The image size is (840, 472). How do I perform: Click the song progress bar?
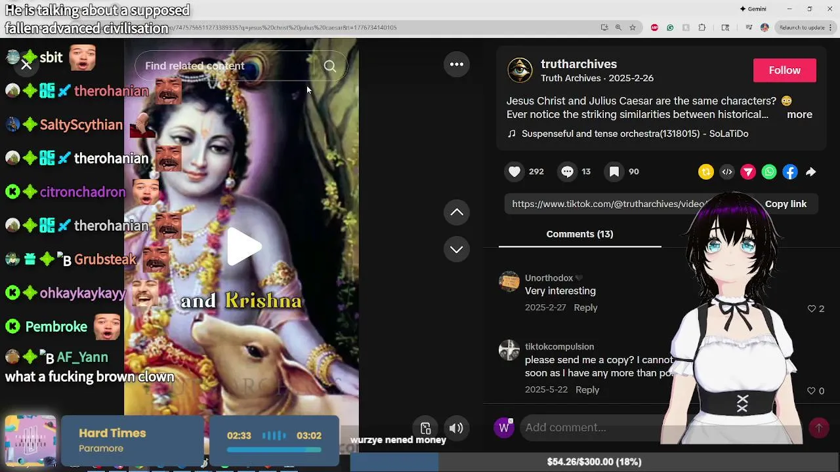(274, 450)
